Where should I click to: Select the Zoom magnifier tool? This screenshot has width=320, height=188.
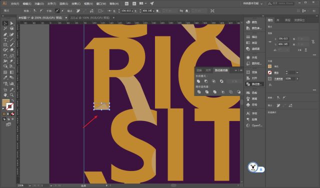(x=11, y=95)
